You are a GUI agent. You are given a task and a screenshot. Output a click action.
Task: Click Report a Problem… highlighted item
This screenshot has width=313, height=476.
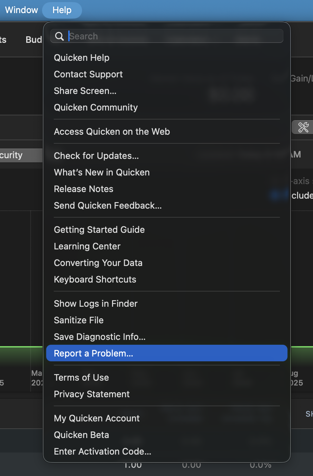point(167,353)
